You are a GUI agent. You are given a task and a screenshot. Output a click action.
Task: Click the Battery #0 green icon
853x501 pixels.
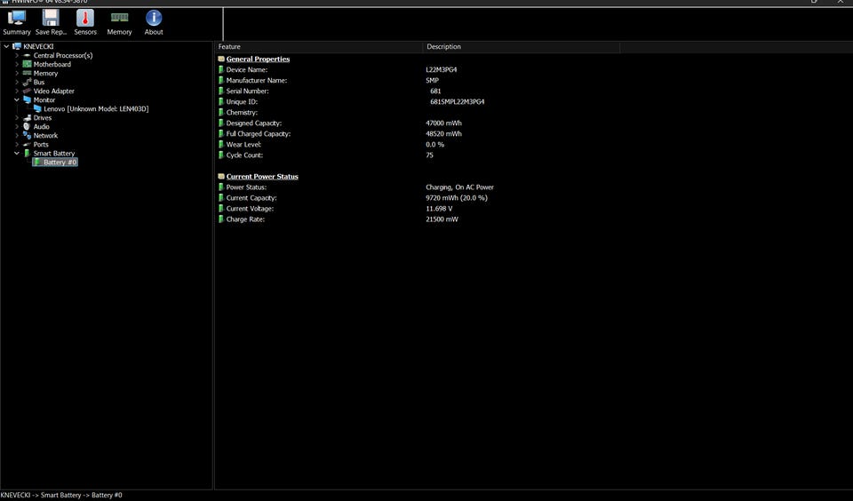[37, 162]
